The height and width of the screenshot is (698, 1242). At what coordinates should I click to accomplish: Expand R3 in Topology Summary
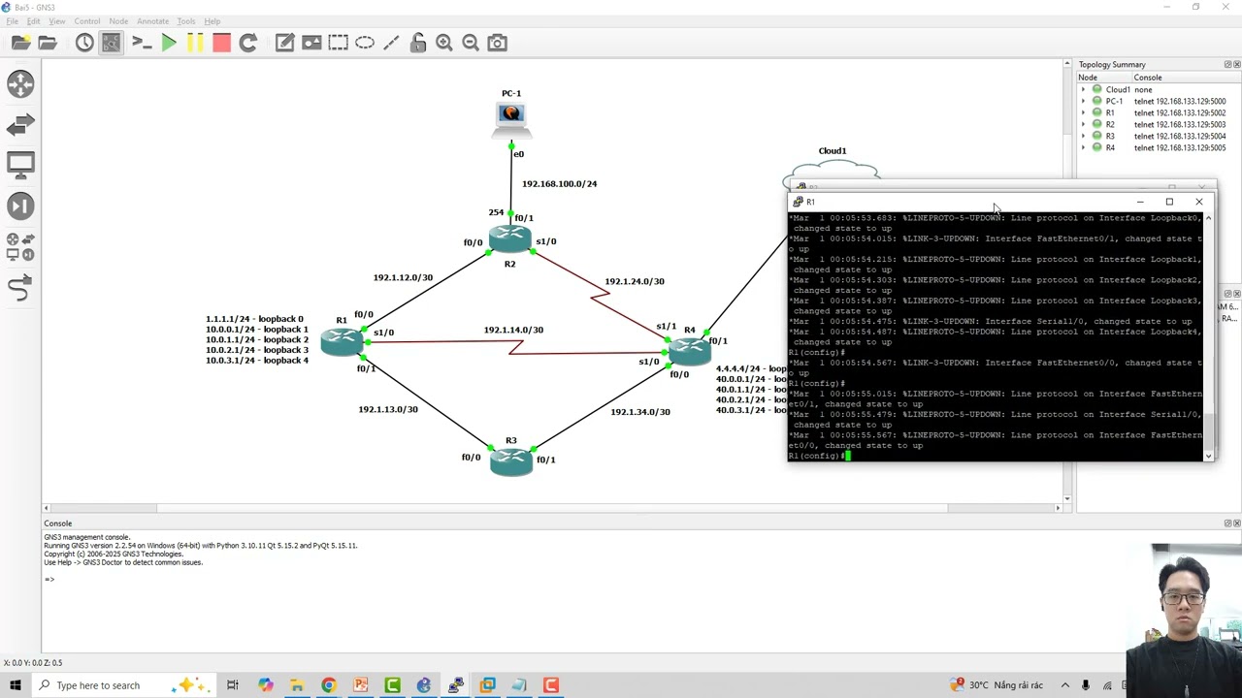coord(1084,136)
